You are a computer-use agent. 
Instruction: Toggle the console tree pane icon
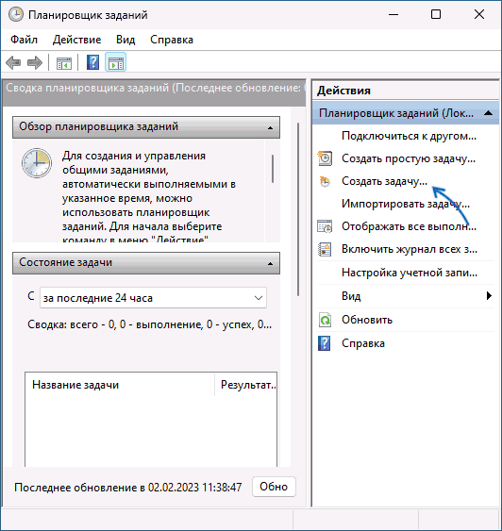[x=64, y=63]
